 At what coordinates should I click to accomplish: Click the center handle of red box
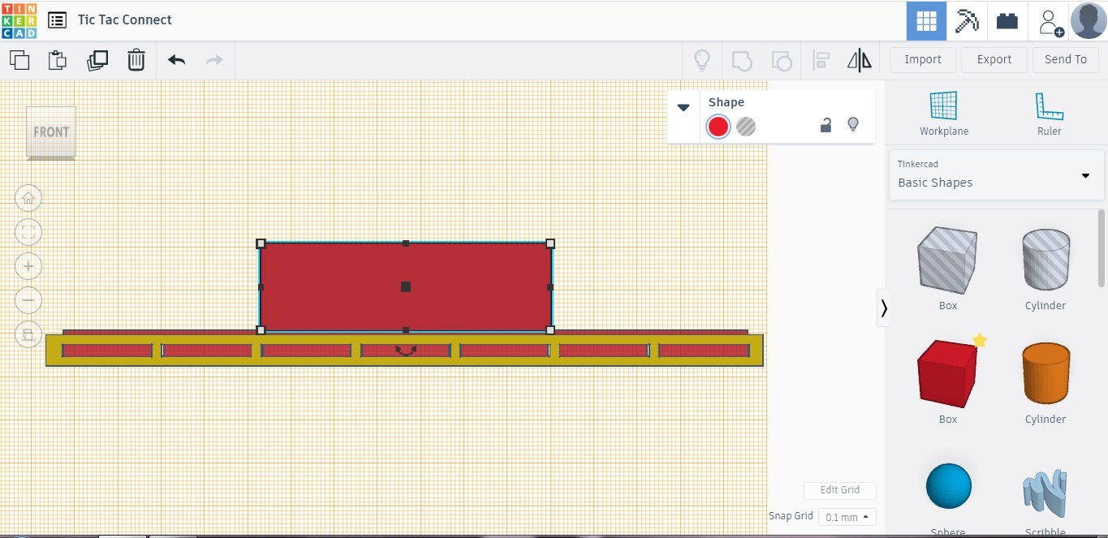tap(406, 286)
